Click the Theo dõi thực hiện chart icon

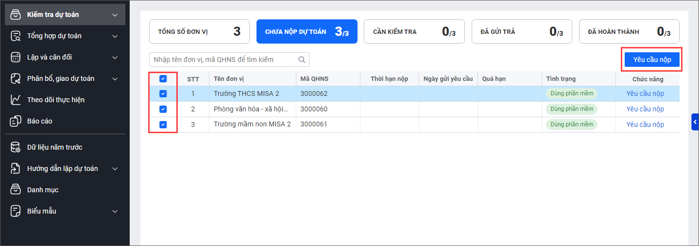[16, 100]
